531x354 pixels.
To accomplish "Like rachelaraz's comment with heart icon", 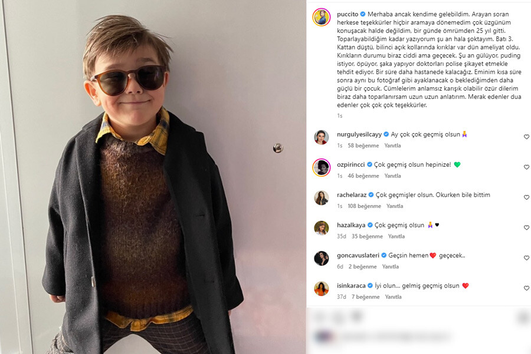I will [526, 197].
